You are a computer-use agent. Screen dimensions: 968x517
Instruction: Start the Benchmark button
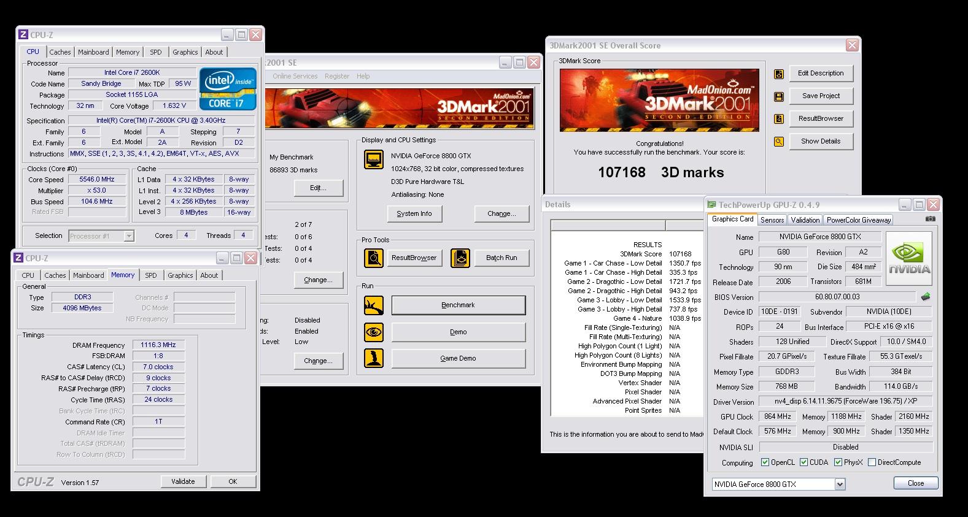[x=458, y=305]
